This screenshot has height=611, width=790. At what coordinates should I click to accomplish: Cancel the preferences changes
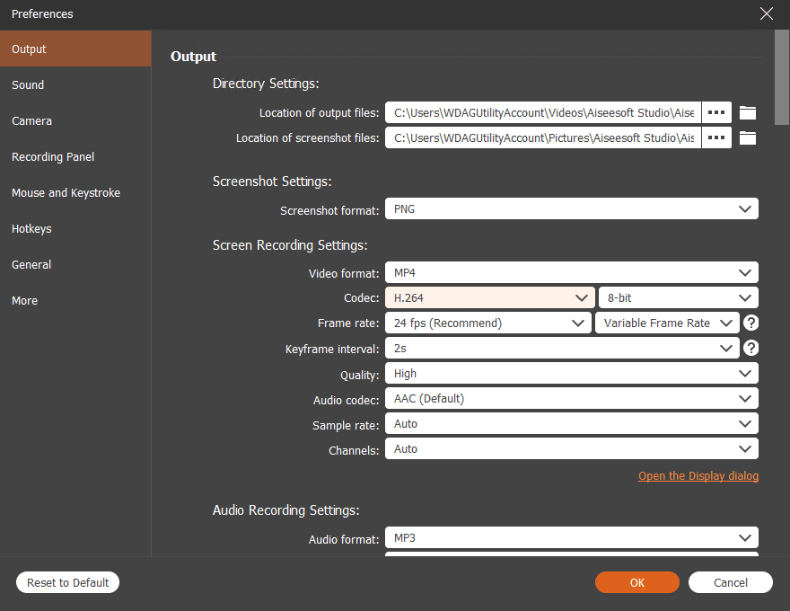coord(730,582)
